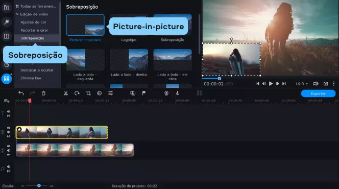Add a marker with the flag icon
The height and width of the screenshot is (189, 339).
coord(144,93)
